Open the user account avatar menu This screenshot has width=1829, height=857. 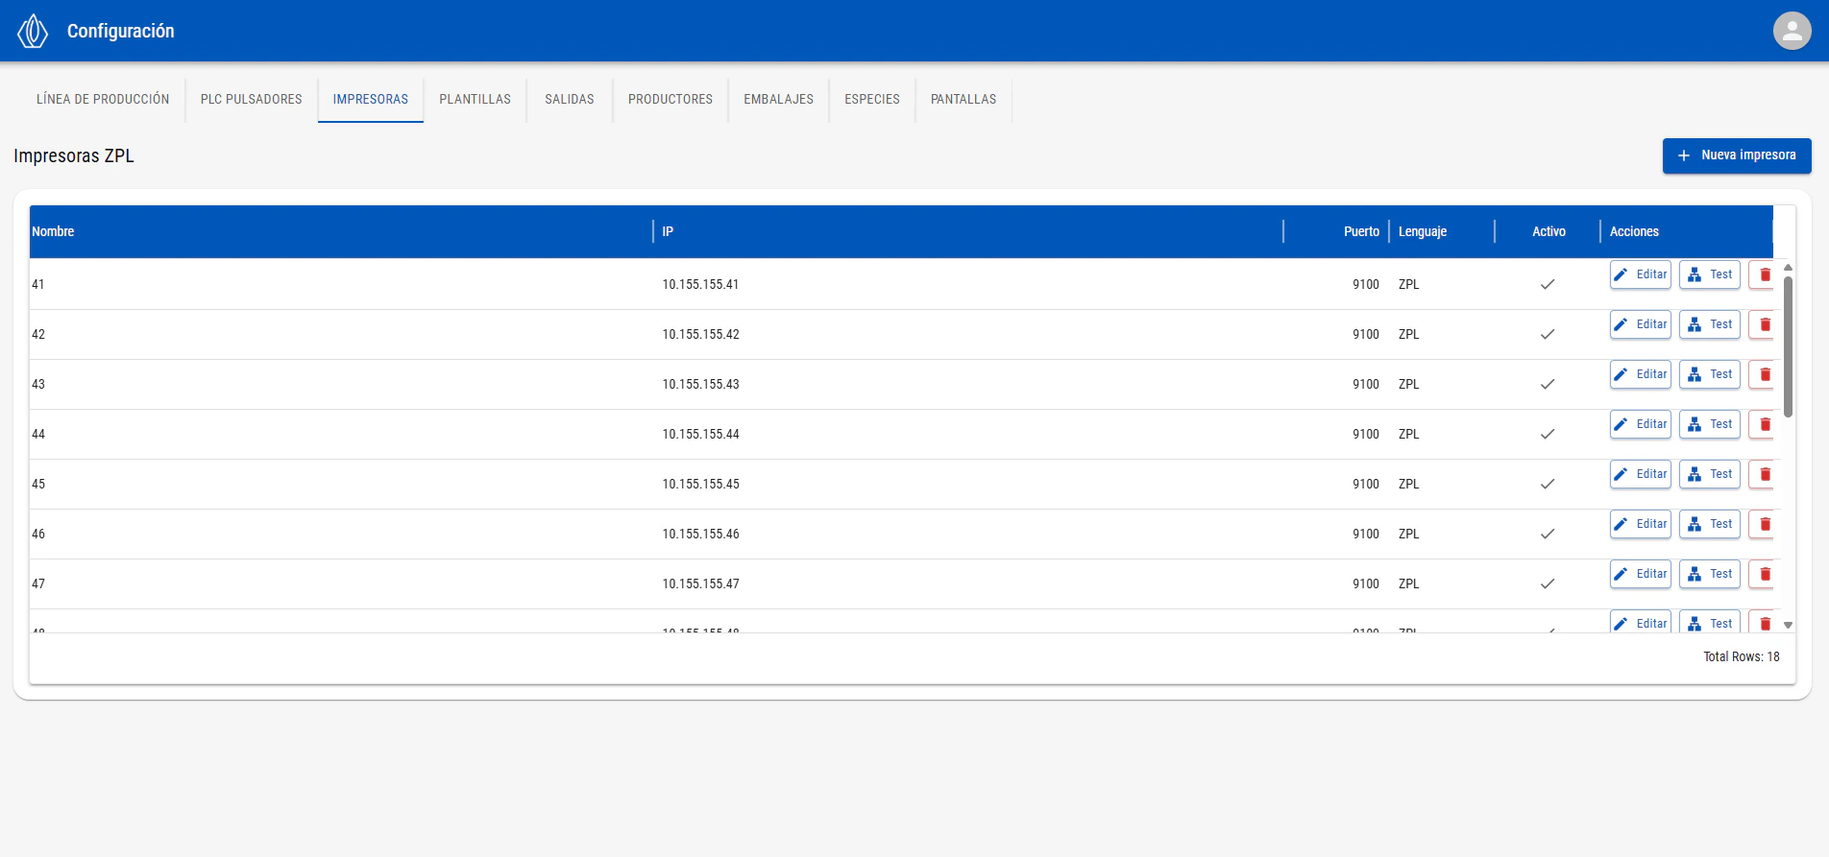[x=1792, y=31]
